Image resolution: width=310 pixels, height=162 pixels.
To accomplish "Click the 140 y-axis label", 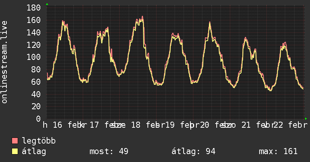I will (x=33, y=32).
